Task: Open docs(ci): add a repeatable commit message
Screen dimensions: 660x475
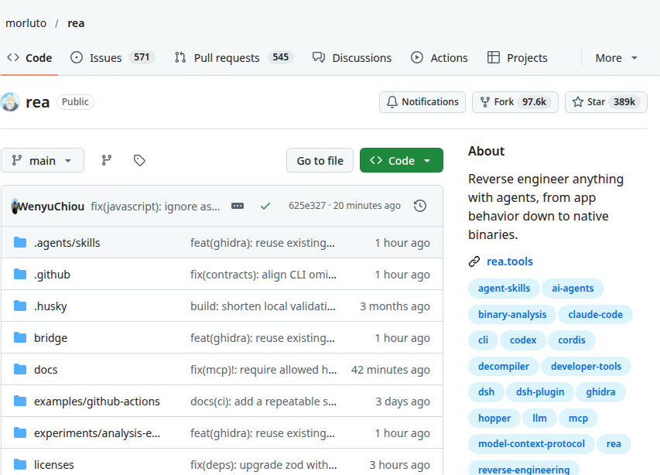Action: [x=263, y=402]
